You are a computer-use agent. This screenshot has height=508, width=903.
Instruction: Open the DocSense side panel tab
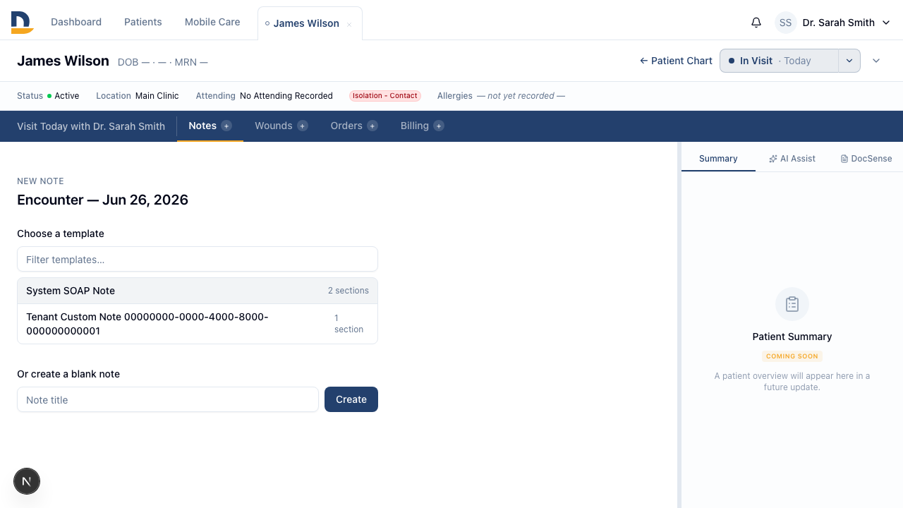click(x=866, y=159)
